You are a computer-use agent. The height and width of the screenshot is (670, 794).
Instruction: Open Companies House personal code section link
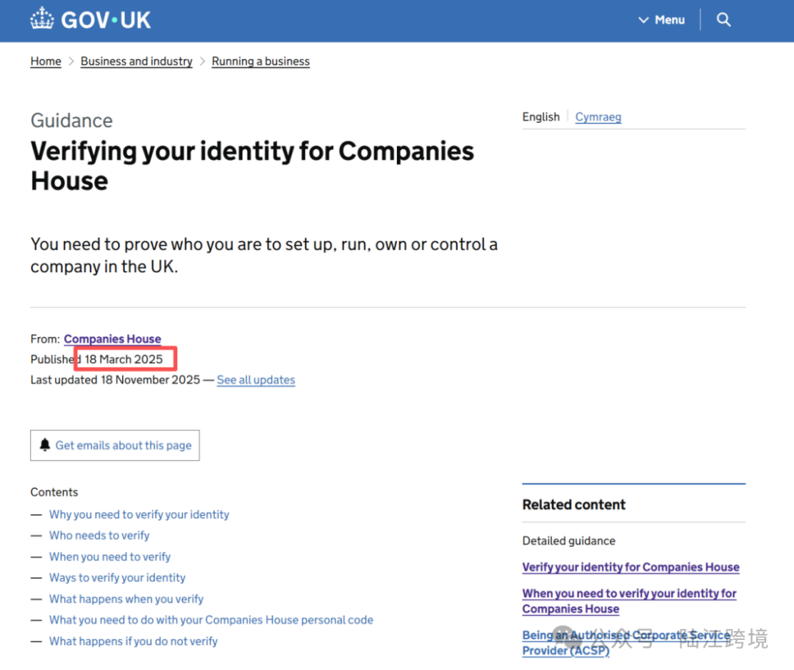[x=211, y=620]
